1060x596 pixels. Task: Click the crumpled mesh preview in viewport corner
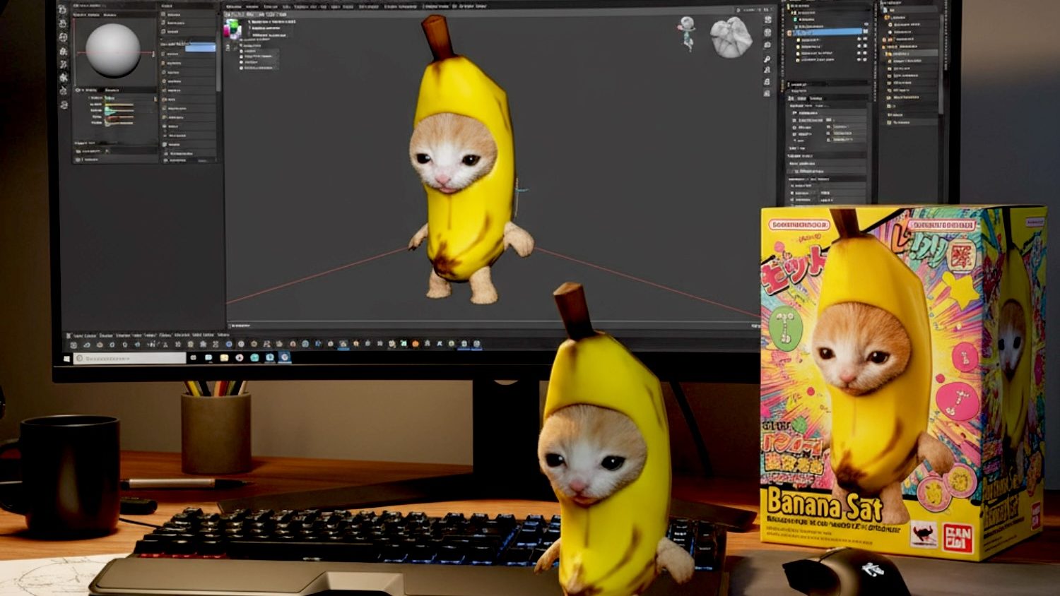[x=731, y=37]
